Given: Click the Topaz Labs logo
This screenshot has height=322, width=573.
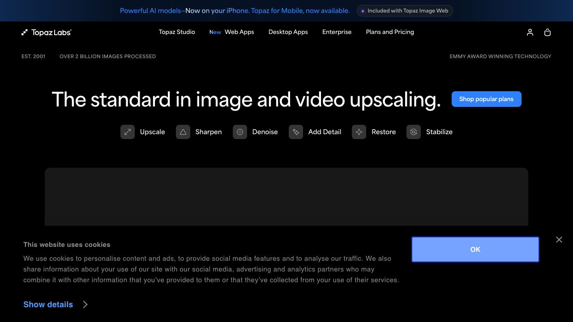Looking at the screenshot, I should pos(47,32).
